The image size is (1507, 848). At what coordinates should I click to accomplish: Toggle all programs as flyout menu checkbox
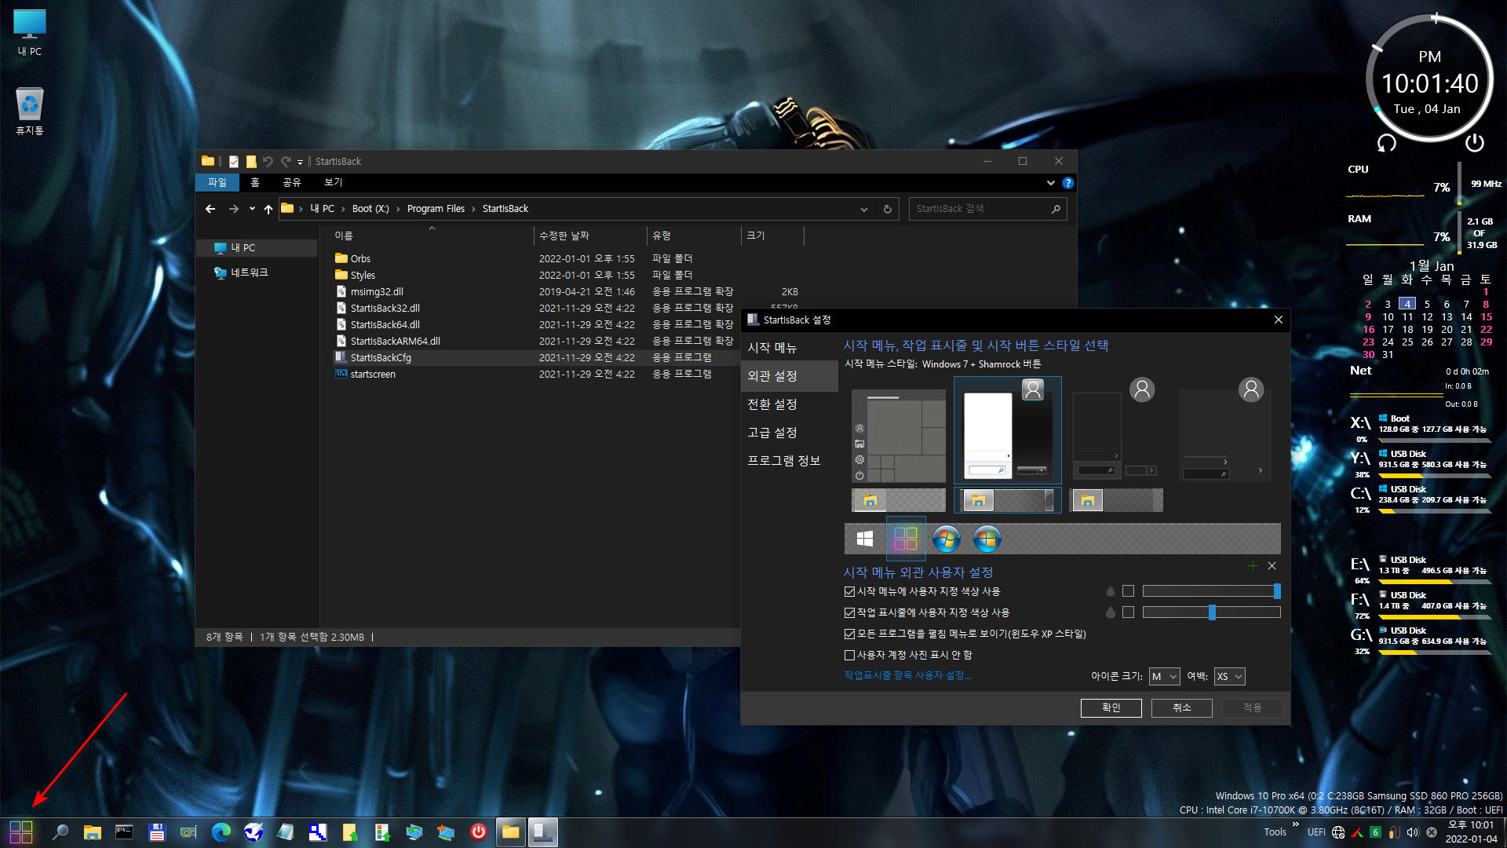(849, 634)
